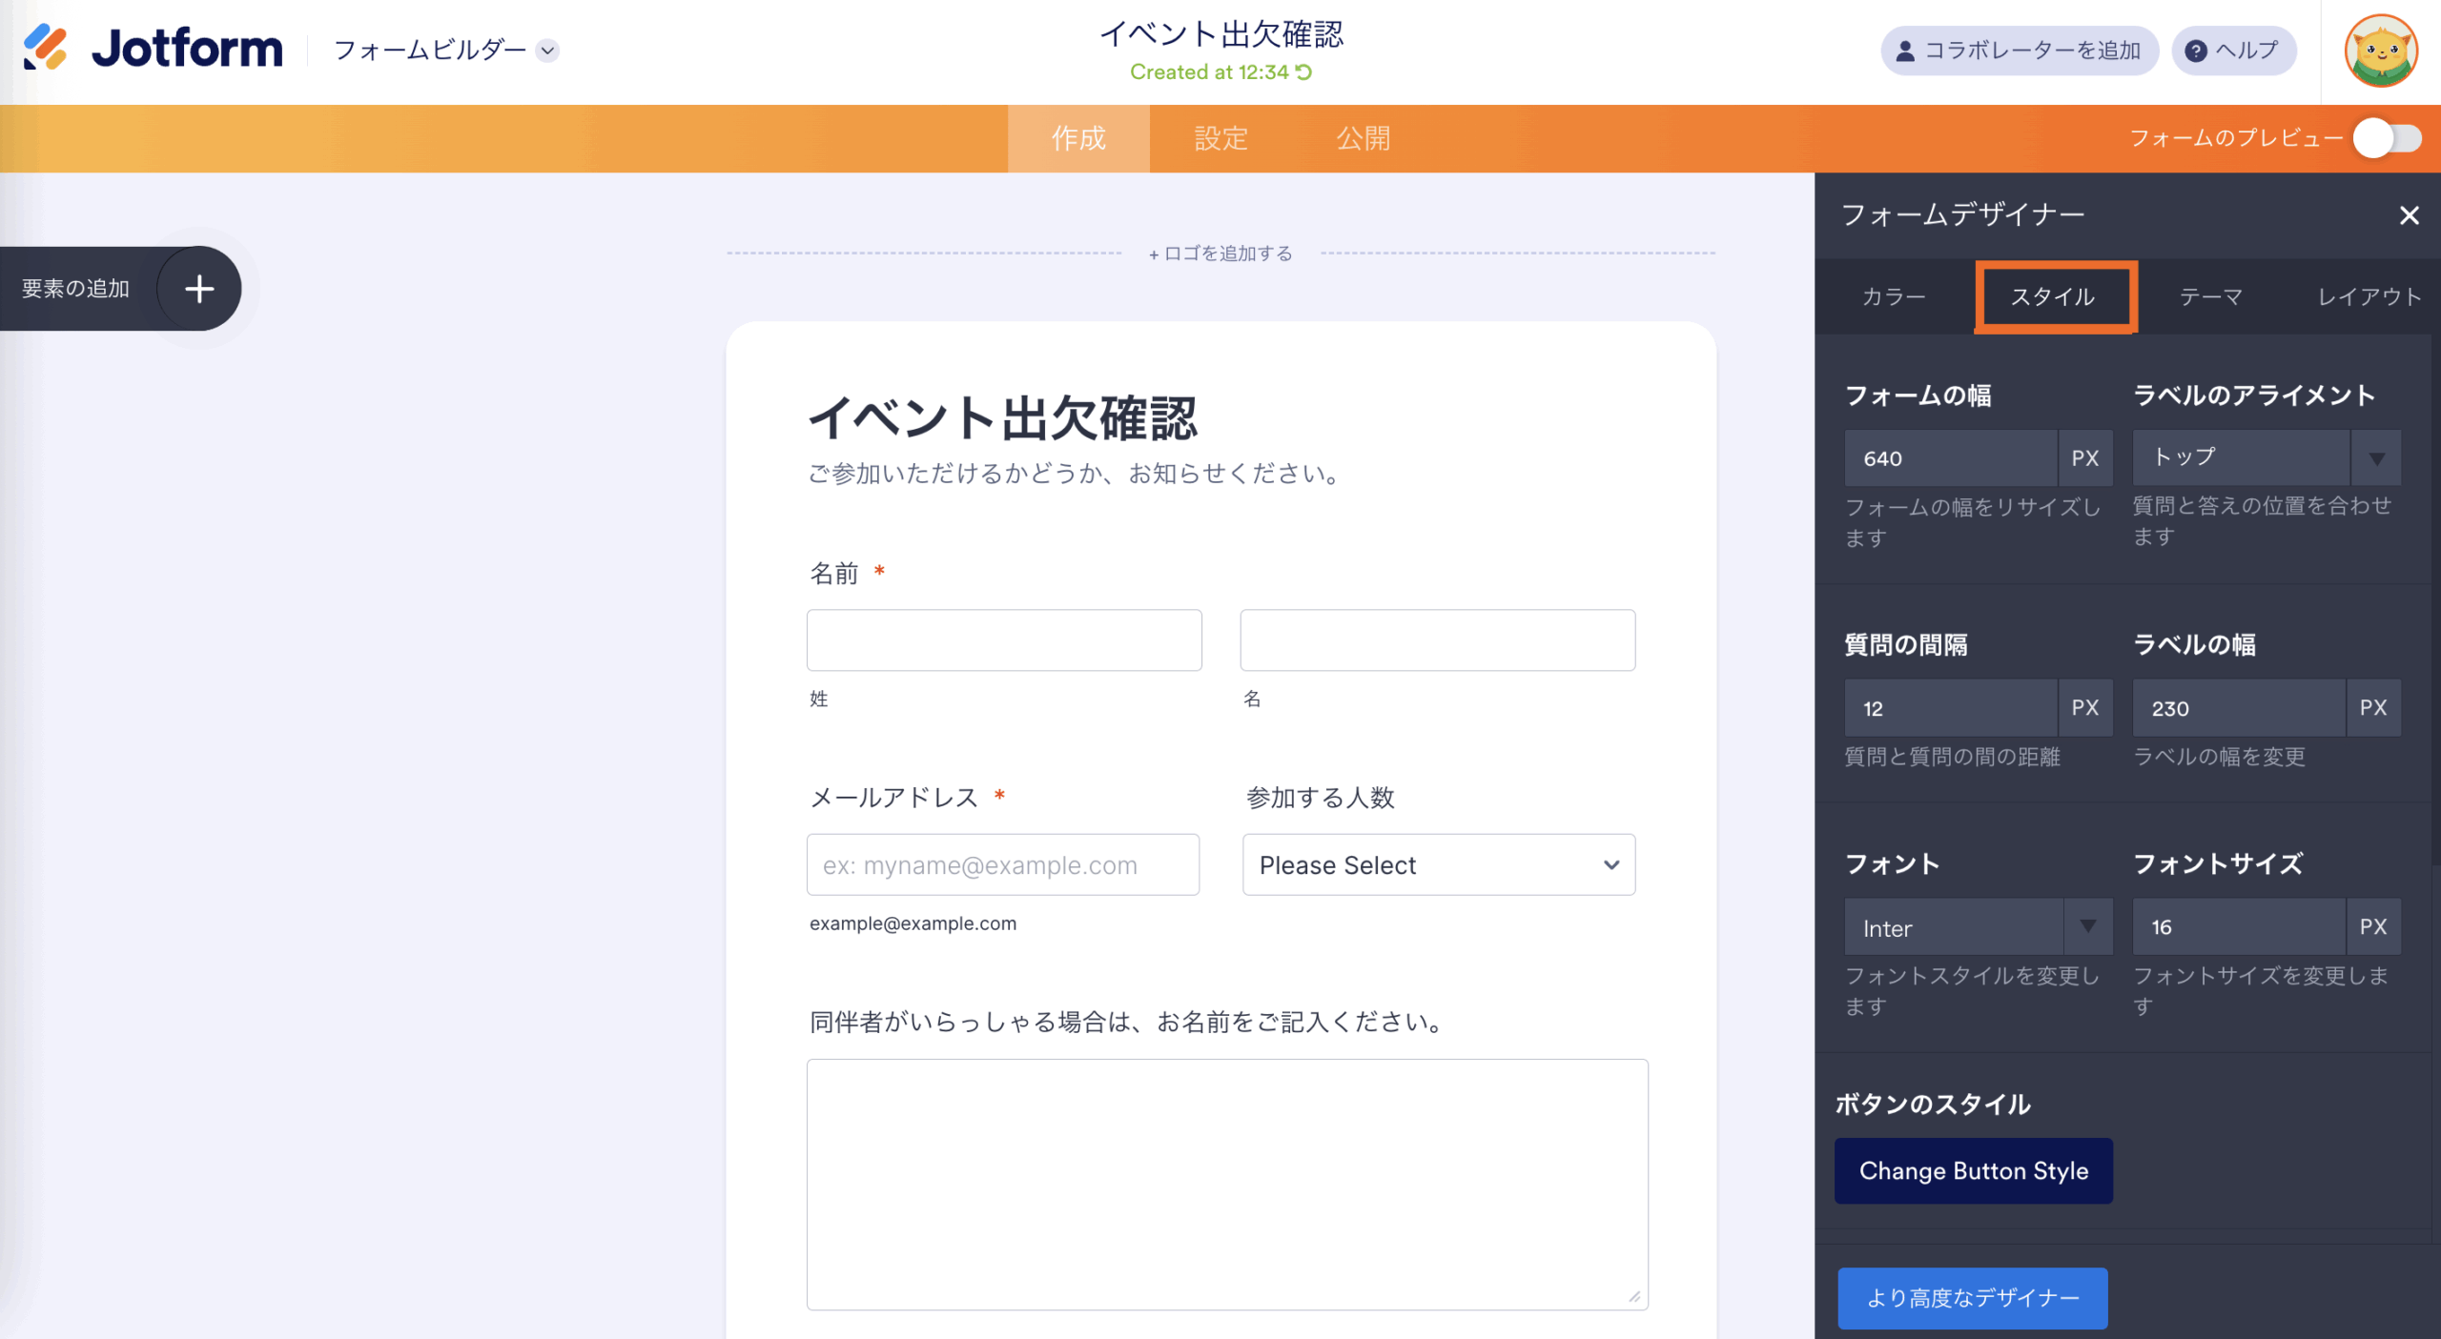Switch to the テーマ tab

[x=2210, y=297]
